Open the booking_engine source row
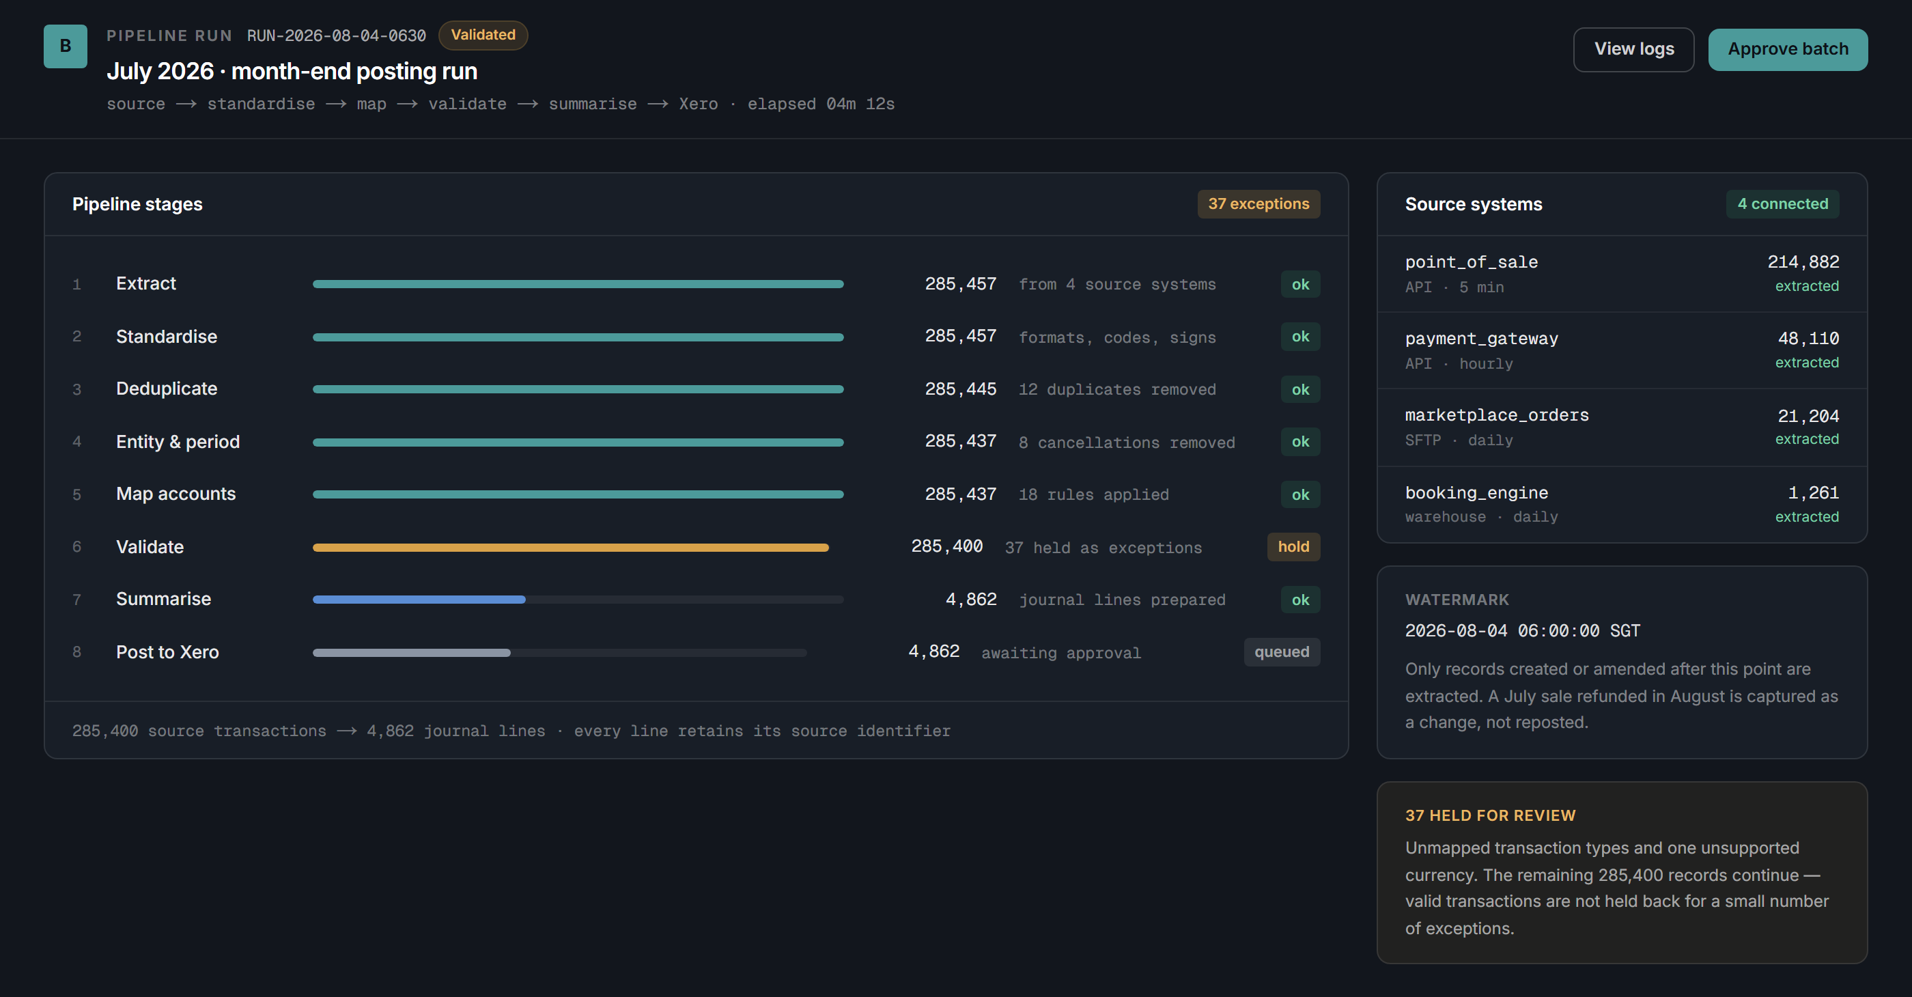The width and height of the screenshot is (1912, 997). point(1622,504)
